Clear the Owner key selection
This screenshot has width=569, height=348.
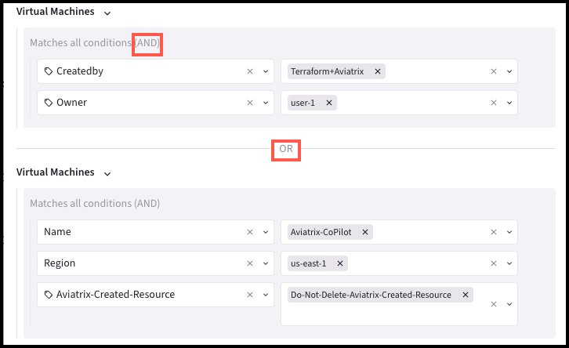(x=250, y=103)
